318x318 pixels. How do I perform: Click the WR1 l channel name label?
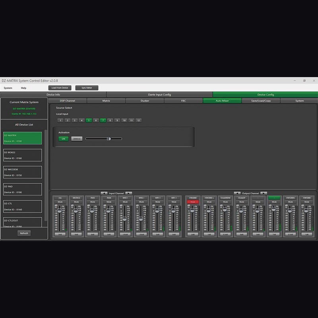pos(157,198)
